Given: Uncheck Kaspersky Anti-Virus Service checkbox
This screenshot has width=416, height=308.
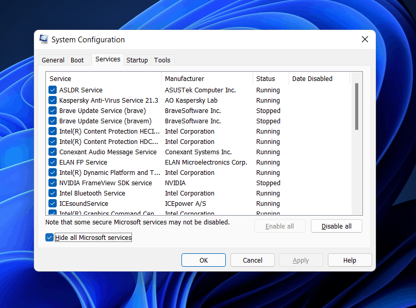Looking at the screenshot, I should click(x=53, y=101).
